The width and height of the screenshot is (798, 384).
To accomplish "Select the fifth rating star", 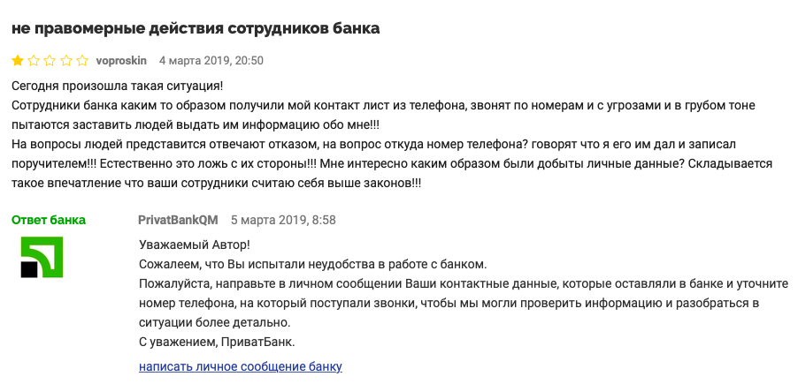I will 82,61.
